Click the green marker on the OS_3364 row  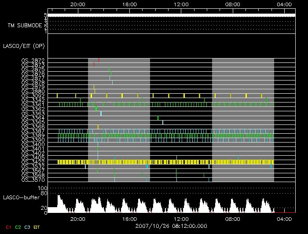158,118
